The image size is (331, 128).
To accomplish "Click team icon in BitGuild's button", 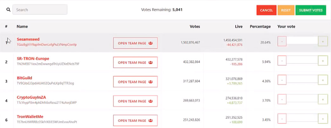I will 151,82.
